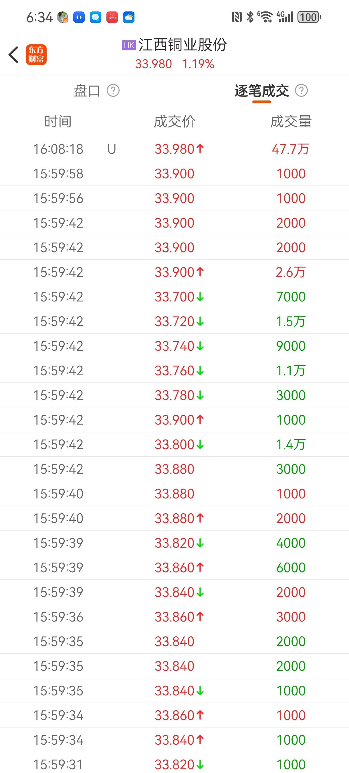Tap the orange 东方财富 logo
Screen dimensions: 349x773
point(36,55)
